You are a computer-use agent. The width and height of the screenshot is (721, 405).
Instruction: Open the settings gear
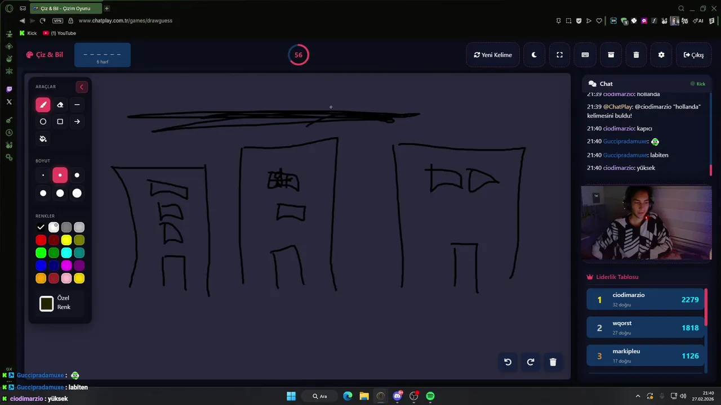[661, 55]
